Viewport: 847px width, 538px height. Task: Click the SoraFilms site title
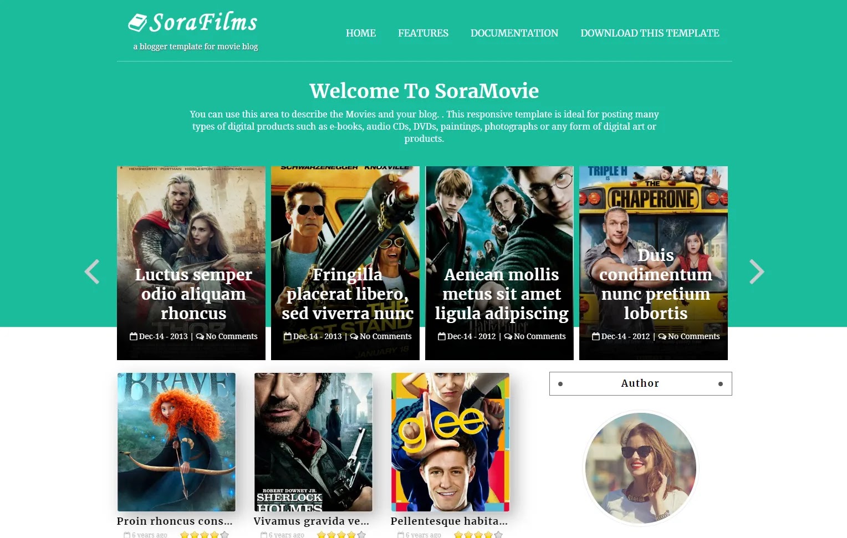click(x=203, y=23)
